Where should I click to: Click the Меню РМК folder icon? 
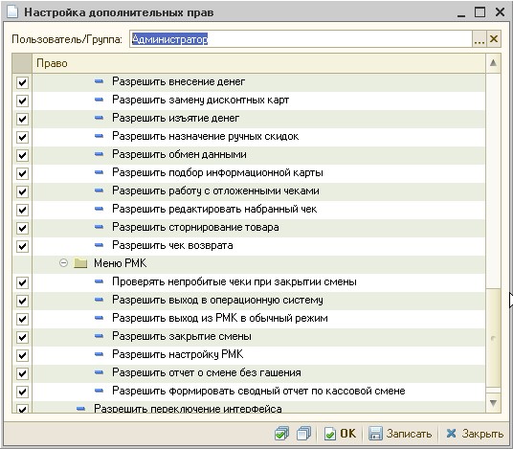[80, 263]
